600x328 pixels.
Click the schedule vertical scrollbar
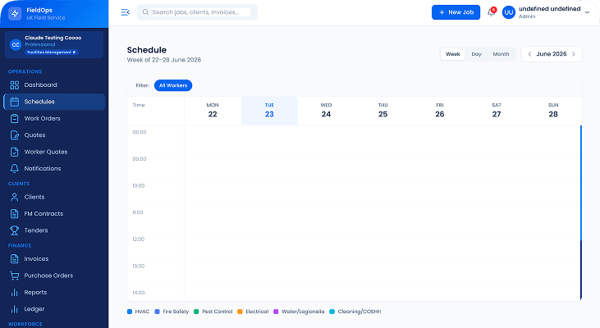coord(581,212)
